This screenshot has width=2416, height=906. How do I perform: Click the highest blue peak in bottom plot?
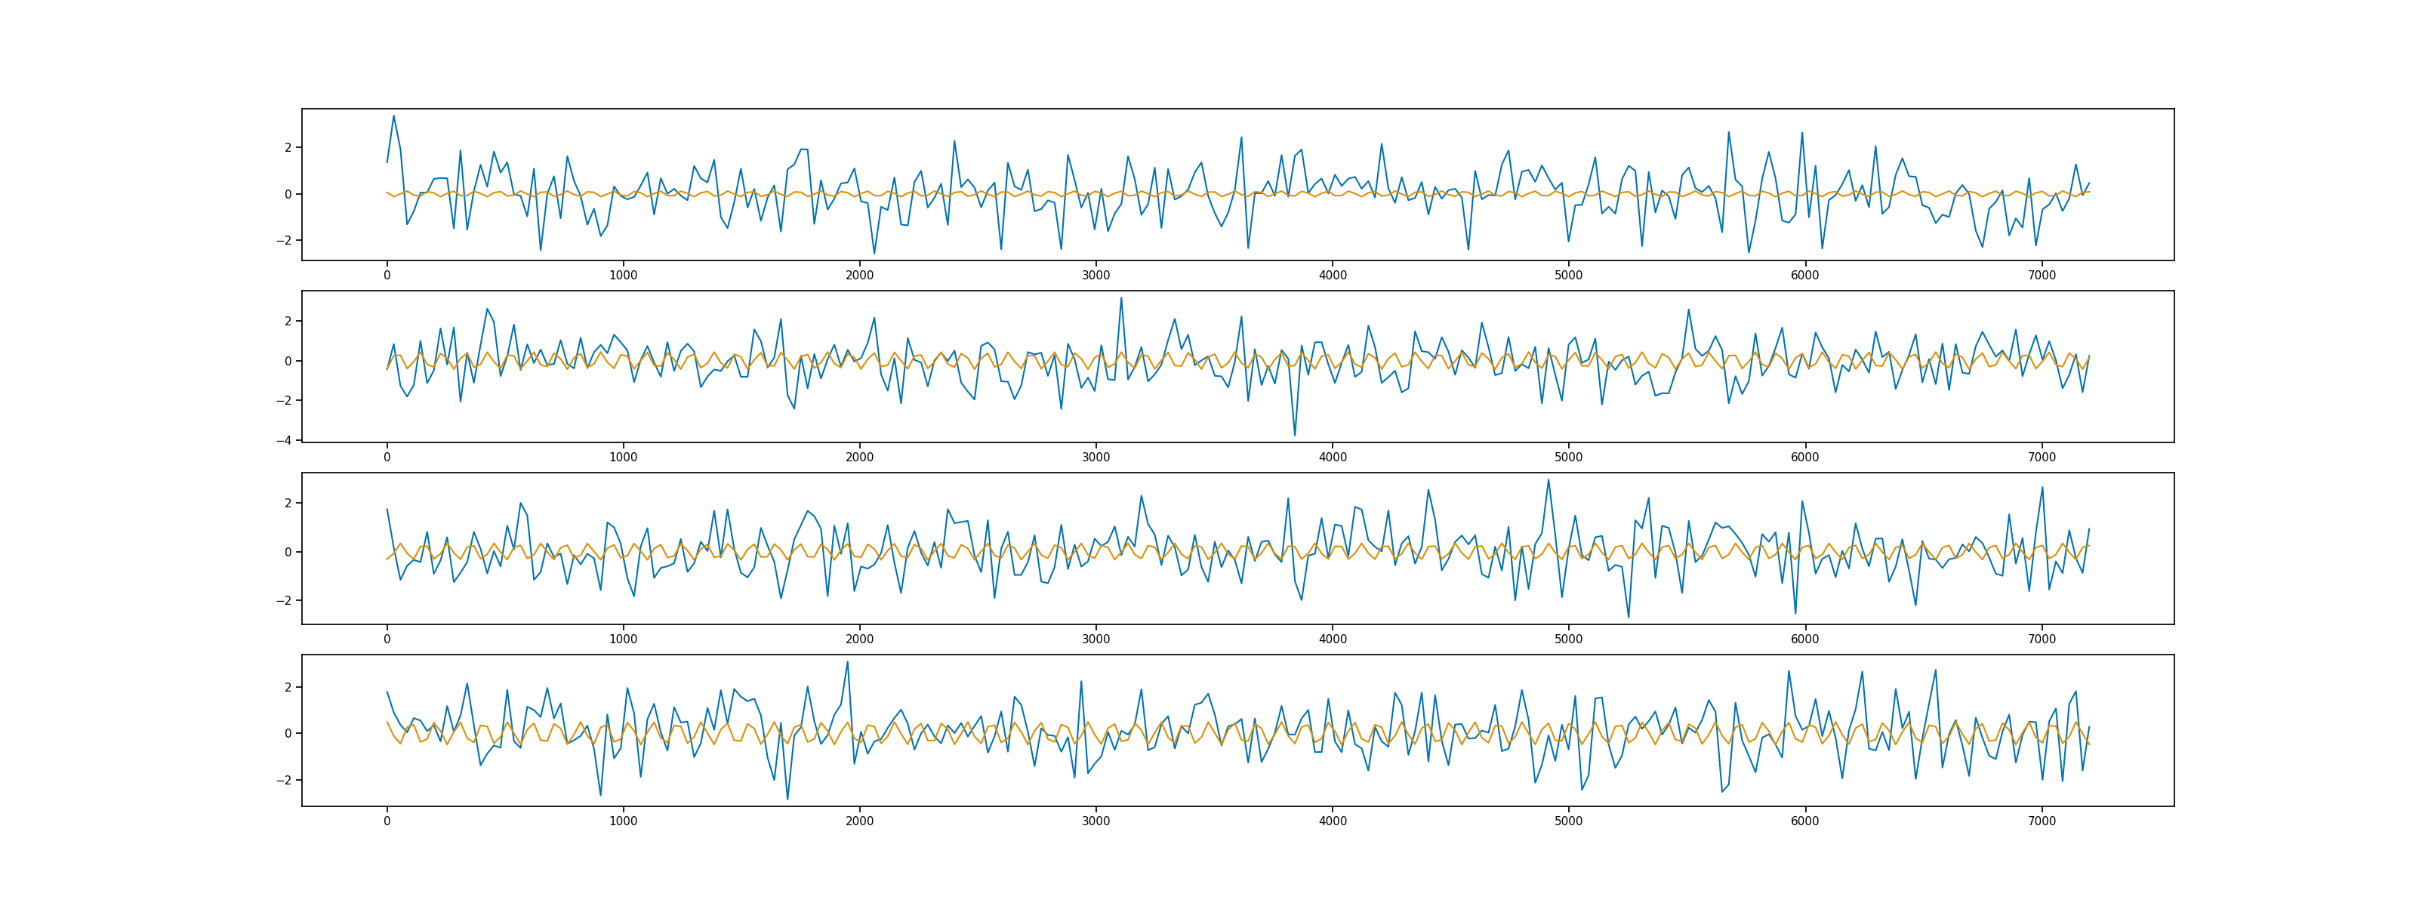coord(848,662)
